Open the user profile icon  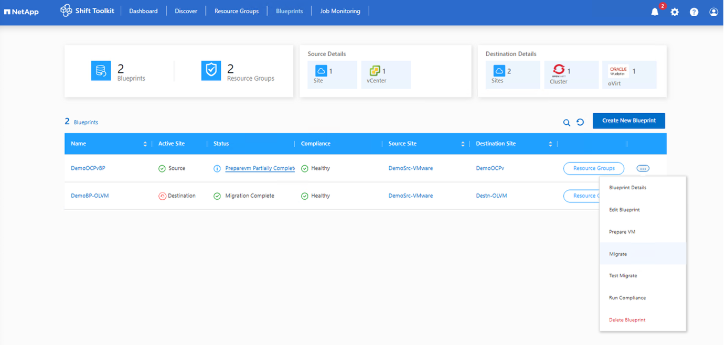pos(713,12)
